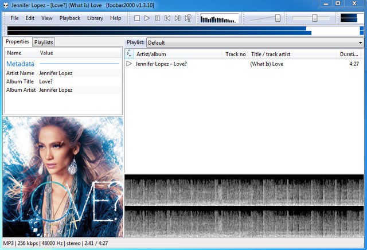The width and height of the screenshot is (367, 250).
Task: Minimize the foobar2000 window
Action: click(x=326, y=3)
